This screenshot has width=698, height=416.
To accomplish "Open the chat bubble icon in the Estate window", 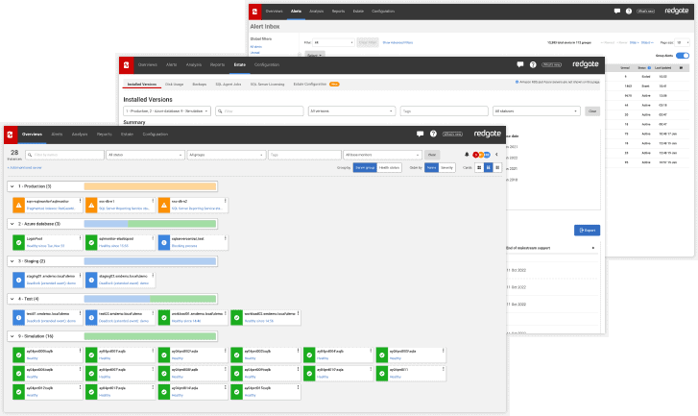I will [520, 64].
